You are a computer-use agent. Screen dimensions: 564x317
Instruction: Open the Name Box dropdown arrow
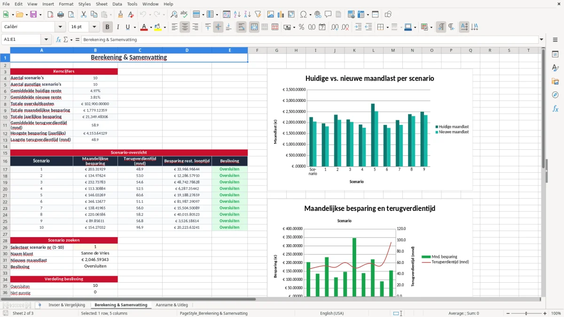[x=46, y=40]
